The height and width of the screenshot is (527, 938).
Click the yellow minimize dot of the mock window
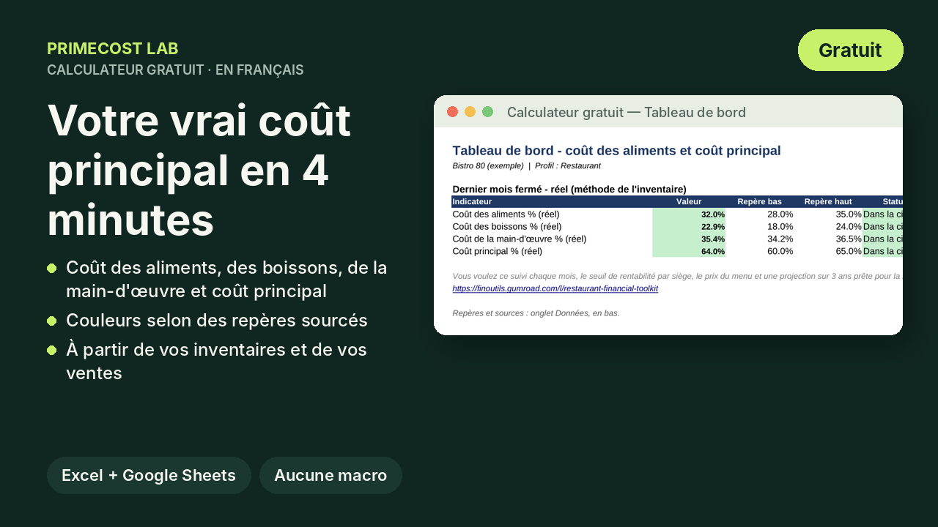pos(470,112)
